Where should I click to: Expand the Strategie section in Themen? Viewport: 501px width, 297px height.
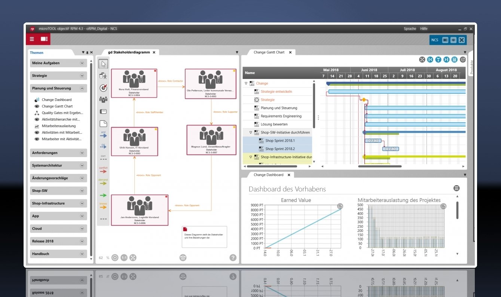82,76
